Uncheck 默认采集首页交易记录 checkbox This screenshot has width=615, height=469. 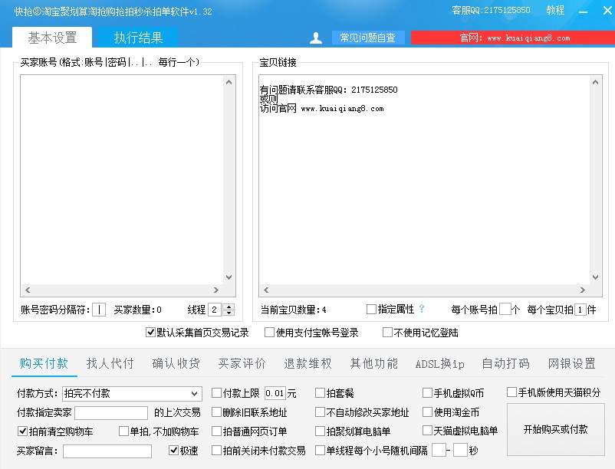tap(151, 333)
